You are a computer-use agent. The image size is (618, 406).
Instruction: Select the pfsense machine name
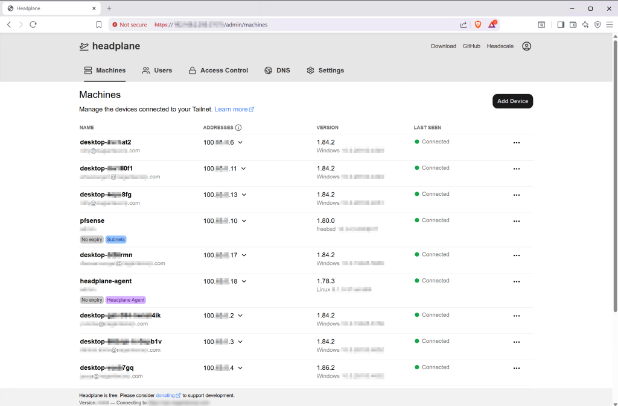[x=92, y=220]
